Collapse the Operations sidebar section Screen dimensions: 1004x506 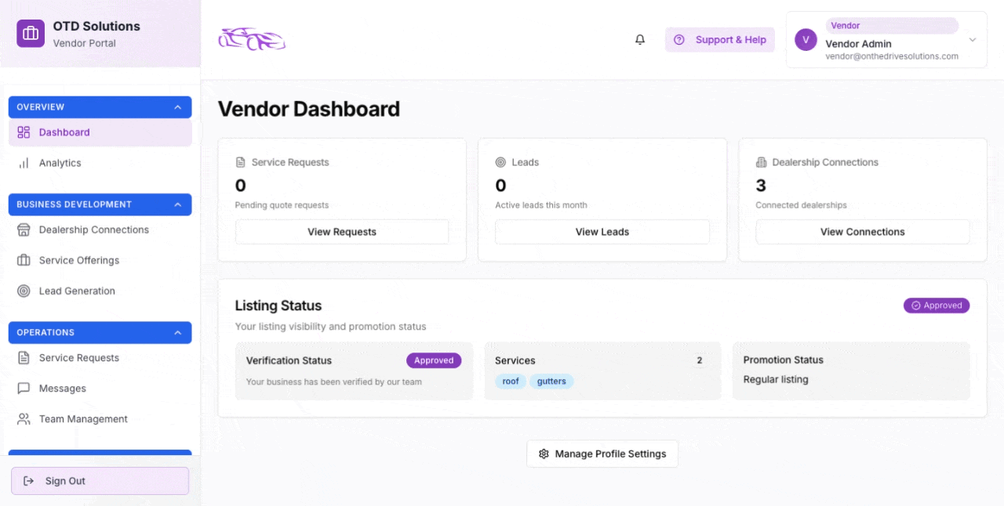click(x=177, y=333)
